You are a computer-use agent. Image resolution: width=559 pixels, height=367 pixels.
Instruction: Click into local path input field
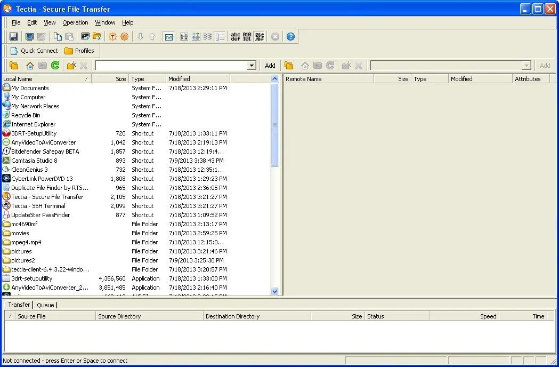click(x=172, y=65)
